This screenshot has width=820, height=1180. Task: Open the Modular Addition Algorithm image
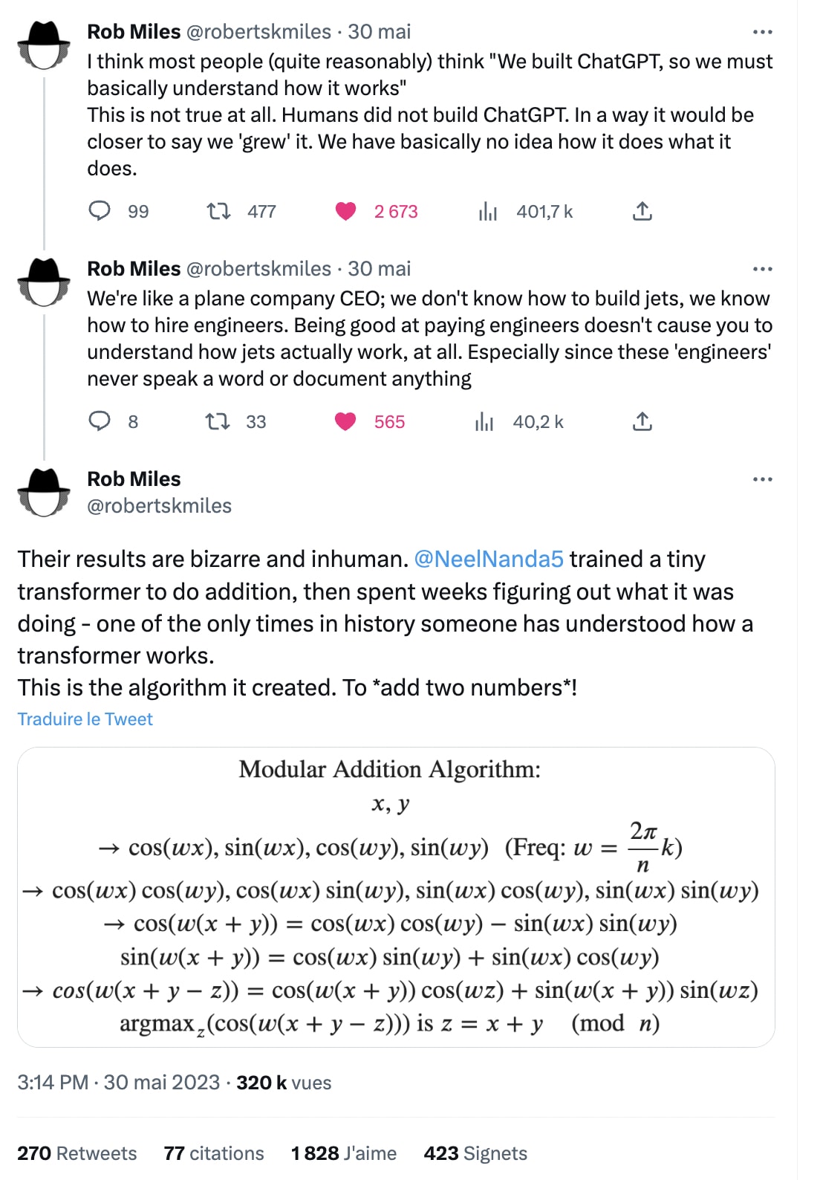coord(396,897)
